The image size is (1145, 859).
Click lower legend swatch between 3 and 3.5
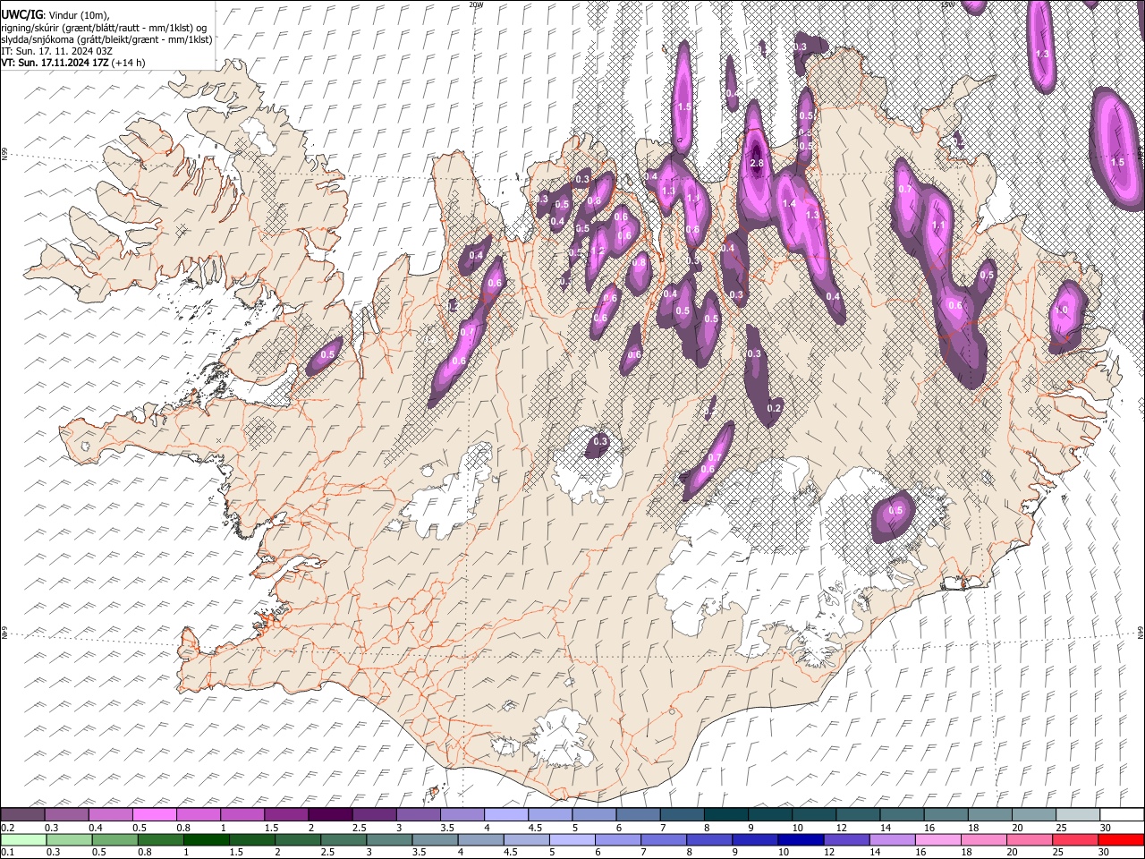tap(391, 839)
